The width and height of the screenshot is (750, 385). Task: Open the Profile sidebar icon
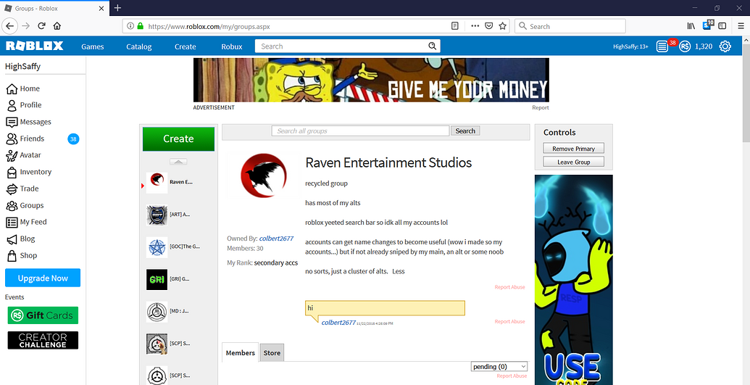coord(12,105)
